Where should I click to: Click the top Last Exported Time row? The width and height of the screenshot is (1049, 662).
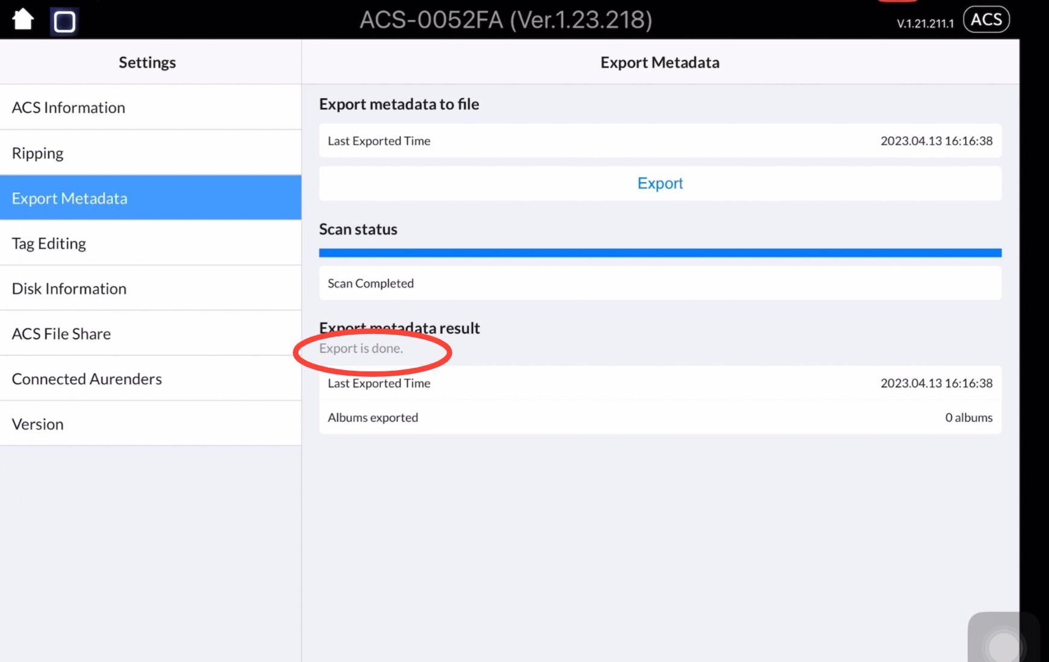coord(660,140)
